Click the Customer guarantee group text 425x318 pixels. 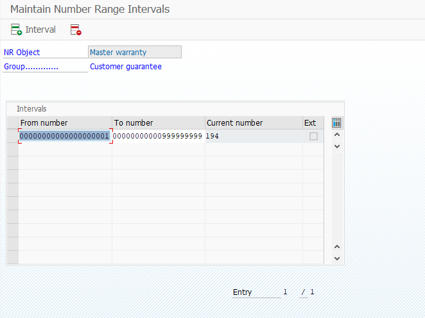point(126,67)
